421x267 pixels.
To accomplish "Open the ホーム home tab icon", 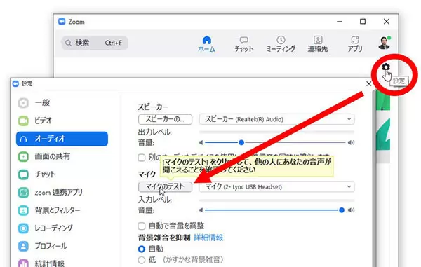I will (x=206, y=40).
